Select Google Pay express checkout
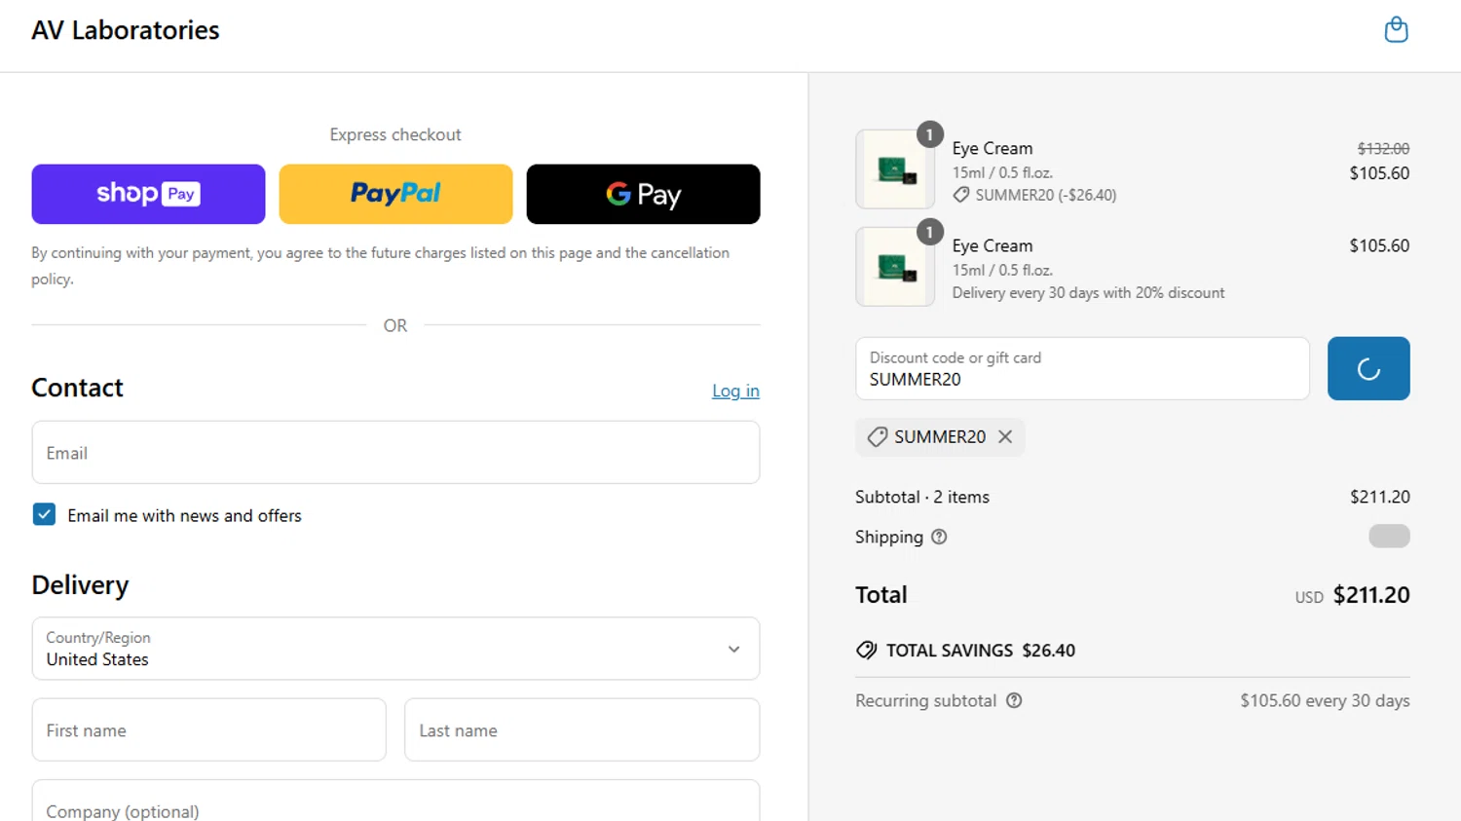This screenshot has width=1461, height=821. [643, 194]
